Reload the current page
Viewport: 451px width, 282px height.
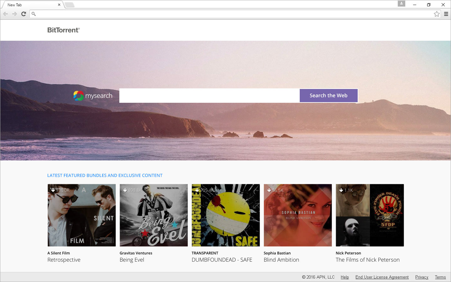23,14
